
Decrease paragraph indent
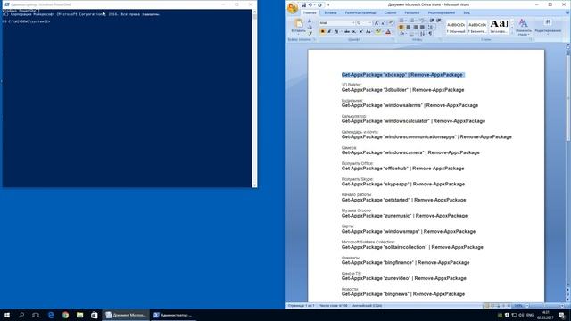click(432, 20)
